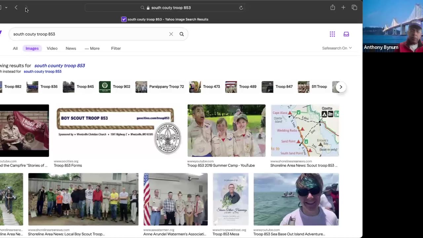
Task: Select the Troop 473 suggestion chip
Action: click(x=205, y=87)
